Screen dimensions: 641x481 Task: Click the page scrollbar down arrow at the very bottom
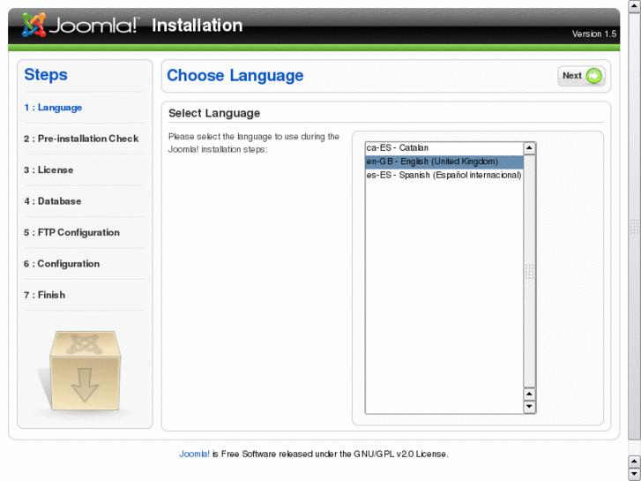tap(635, 475)
